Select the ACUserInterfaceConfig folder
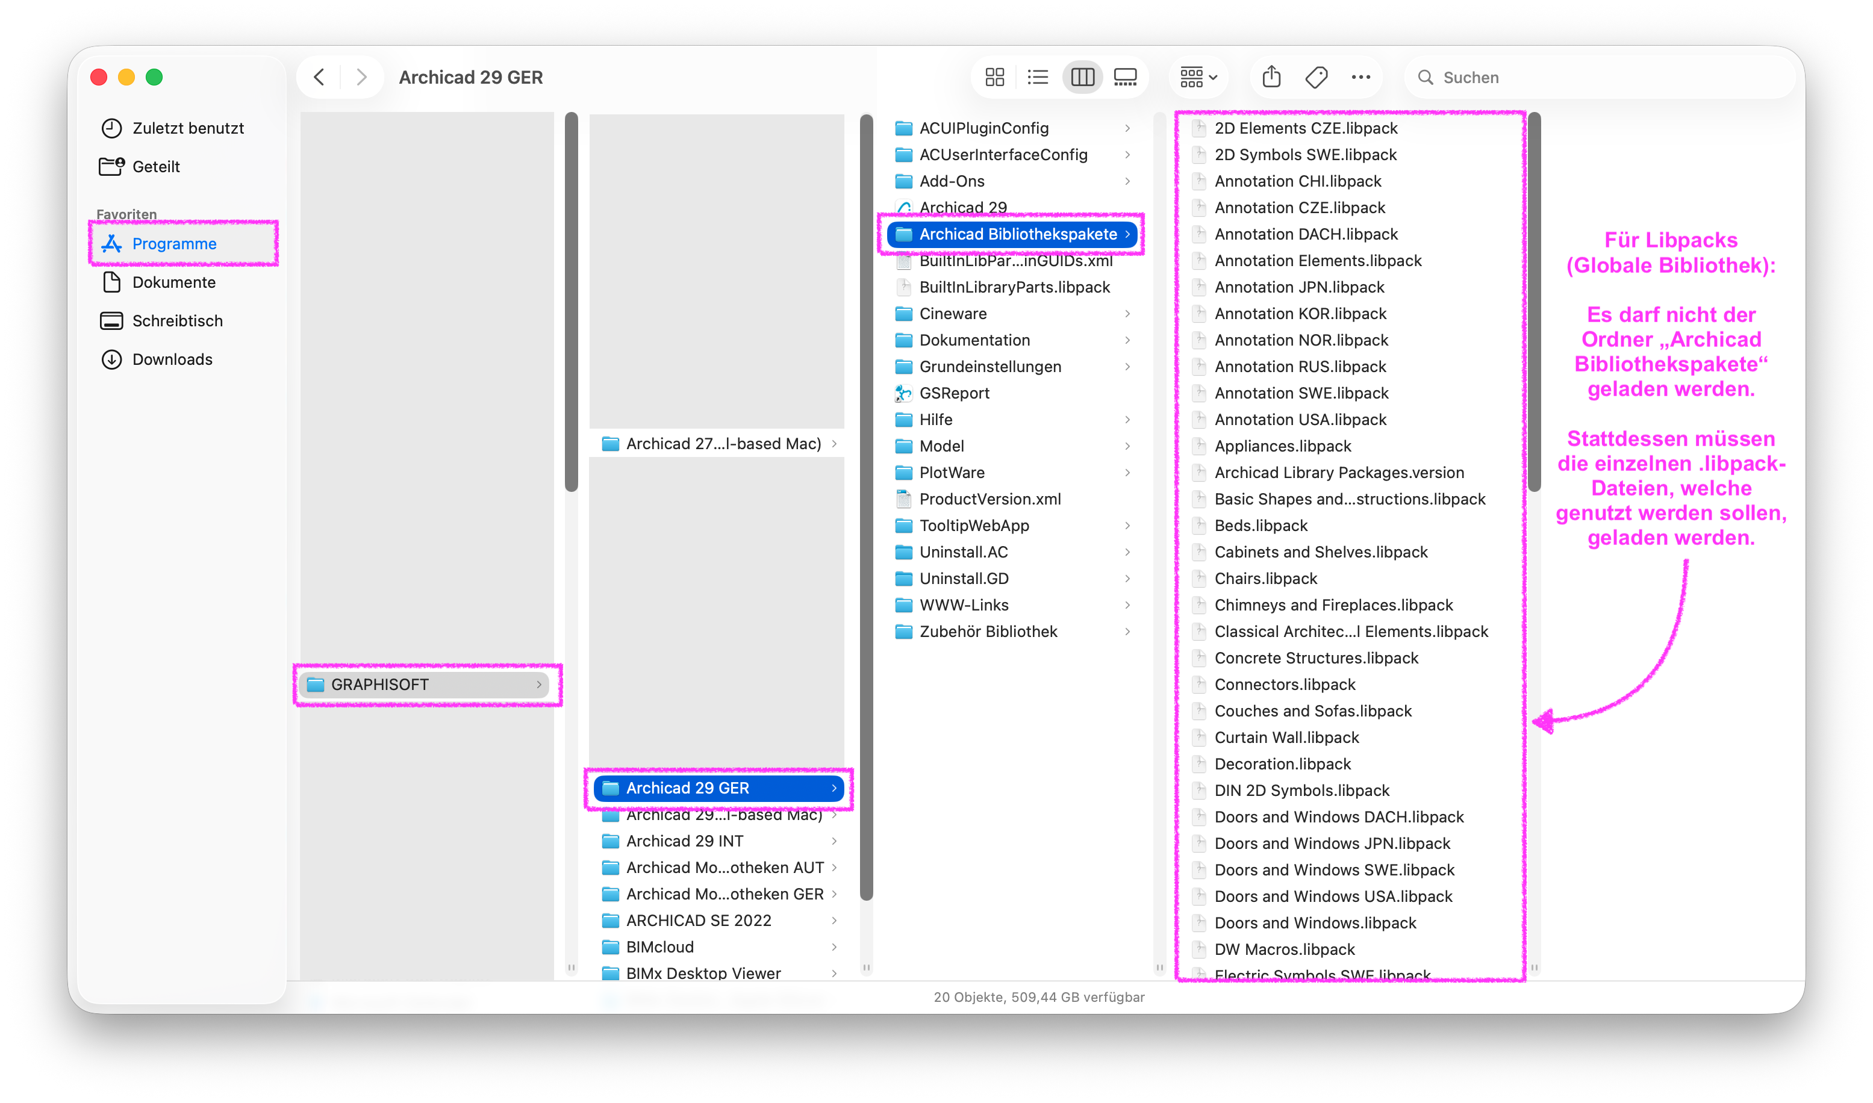1873x1103 pixels. pos(1014,155)
